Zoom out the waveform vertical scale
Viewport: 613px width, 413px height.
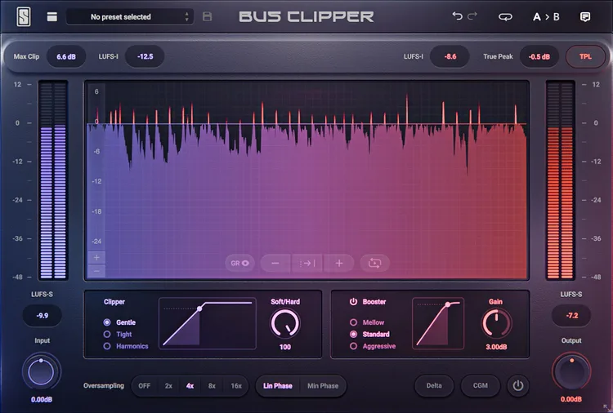(96, 271)
